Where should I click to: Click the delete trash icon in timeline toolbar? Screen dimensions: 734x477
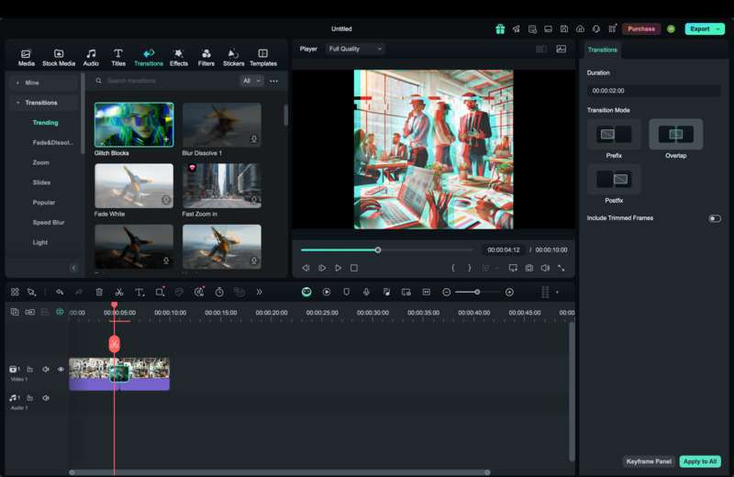click(99, 292)
